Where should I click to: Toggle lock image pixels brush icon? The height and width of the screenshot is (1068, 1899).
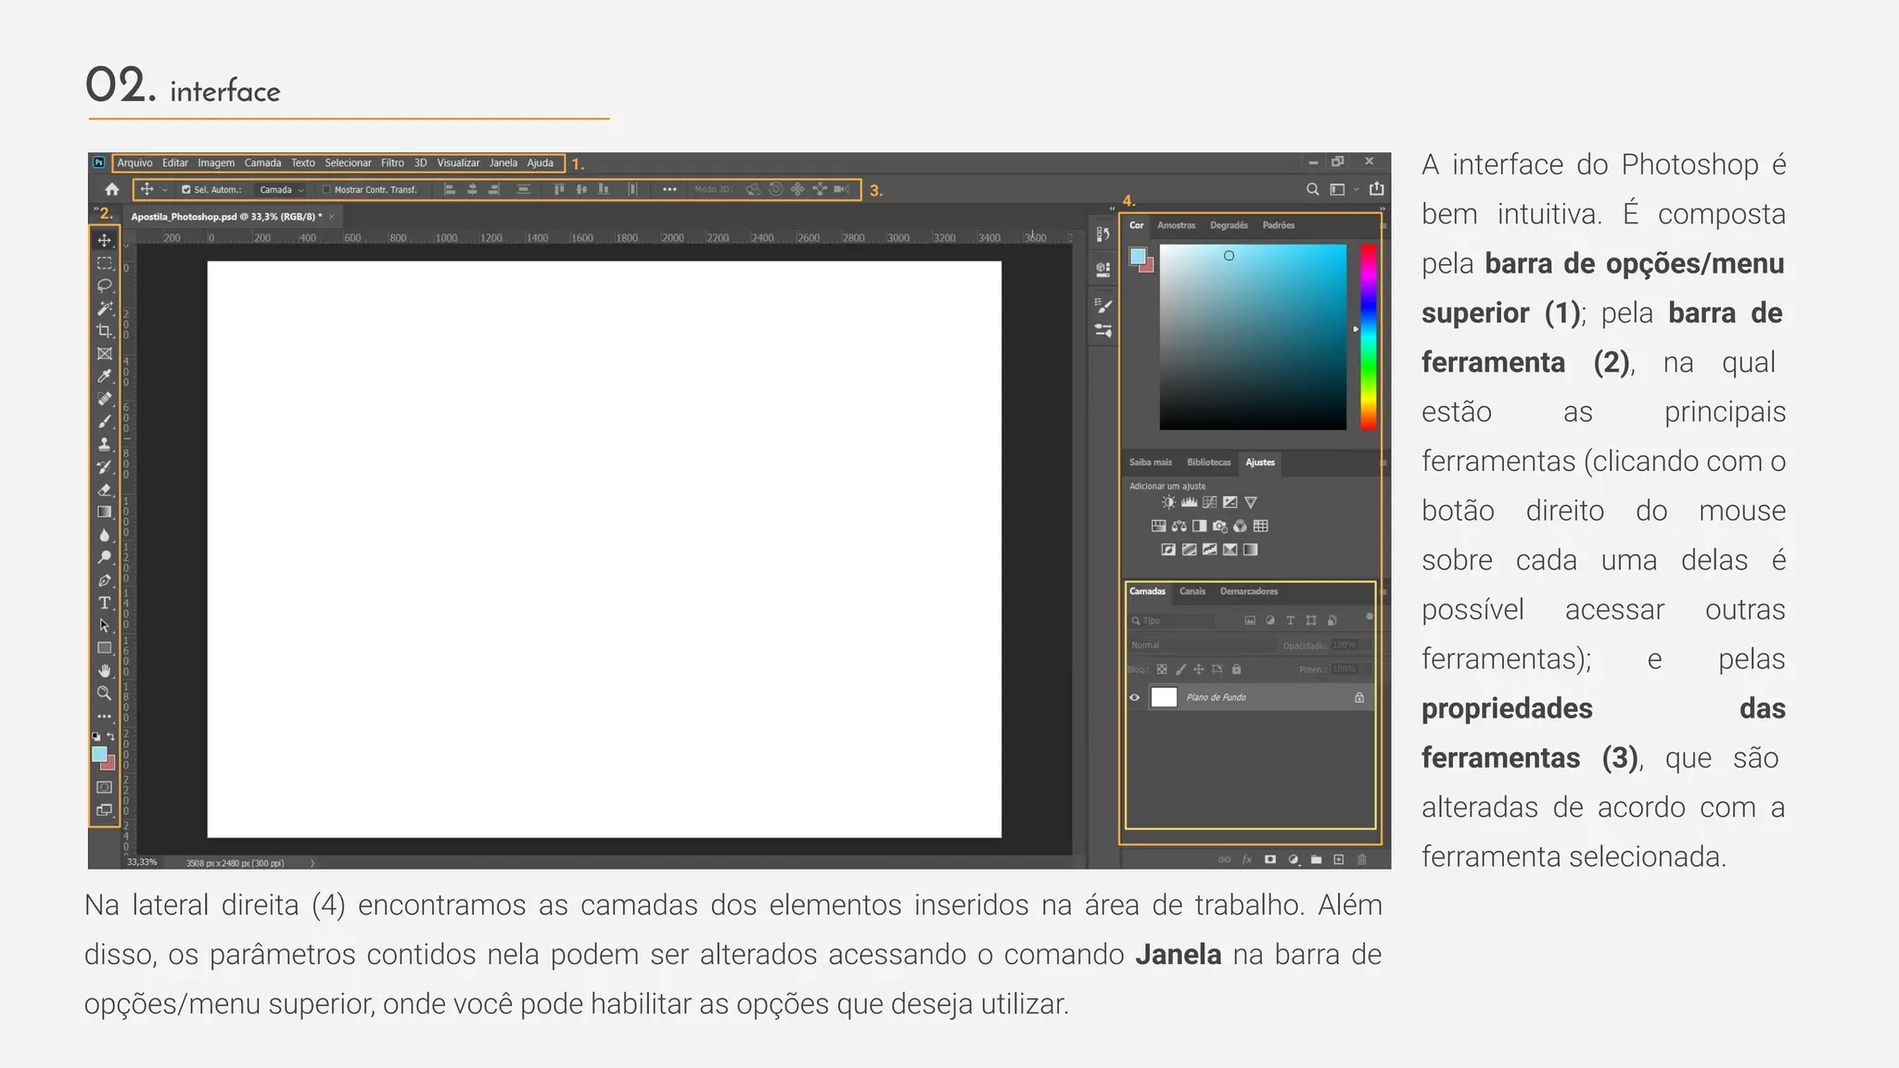[x=1180, y=669]
